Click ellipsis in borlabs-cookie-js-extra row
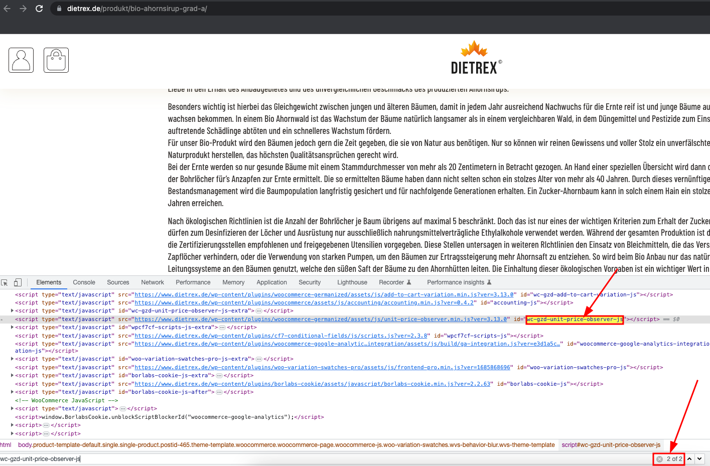The image size is (710, 466). 219,376
